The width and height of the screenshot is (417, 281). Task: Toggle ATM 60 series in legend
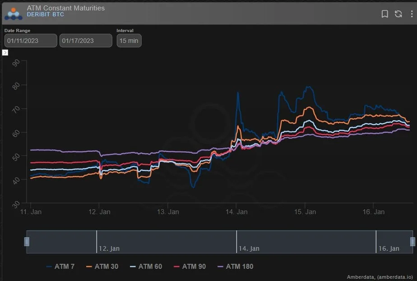[x=146, y=267]
